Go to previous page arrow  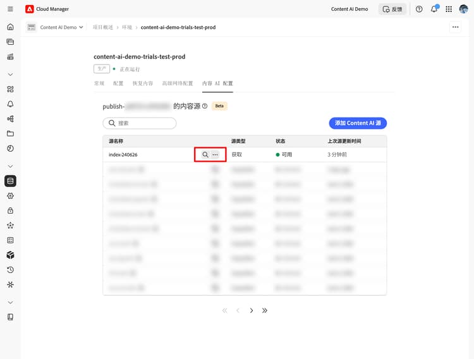coord(238,310)
